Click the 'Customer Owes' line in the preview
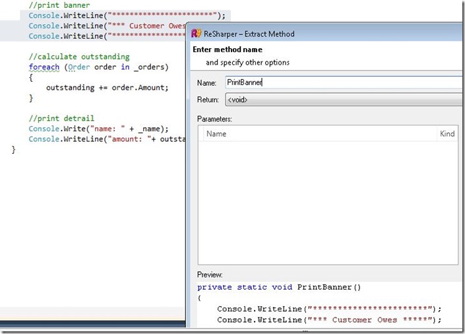 pos(329,319)
